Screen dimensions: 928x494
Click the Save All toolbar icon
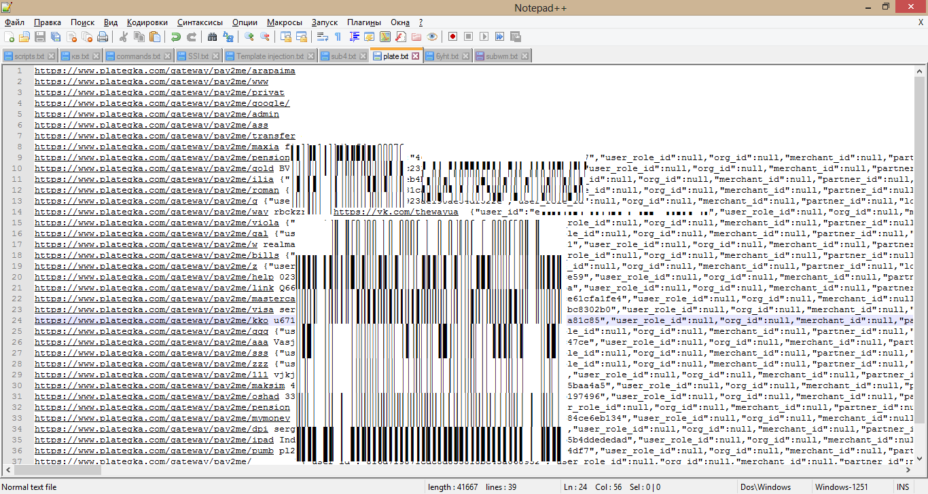[x=56, y=37]
